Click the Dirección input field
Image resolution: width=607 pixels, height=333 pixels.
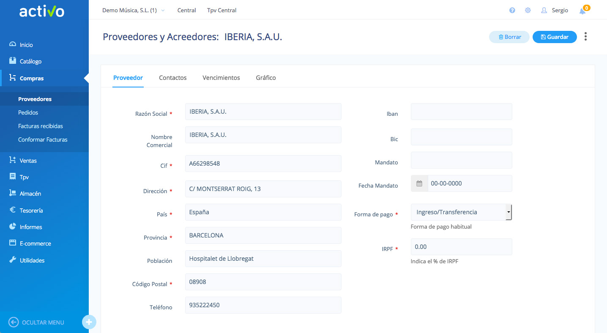pos(263,189)
